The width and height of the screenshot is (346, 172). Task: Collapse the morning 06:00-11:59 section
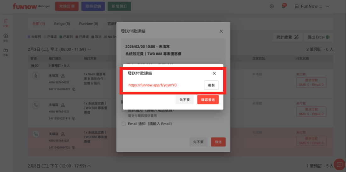tap(89, 49)
